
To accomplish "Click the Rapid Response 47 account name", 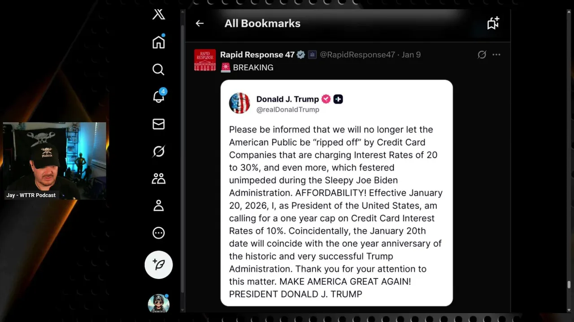I will pyautogui.click(x=257, y=55).
